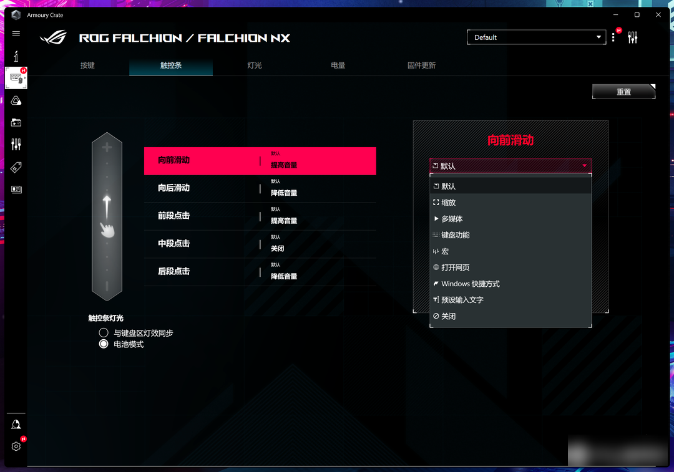Minimize the Armoury Crate window
This screenshot has width=674, height=472.
(615, 14)
